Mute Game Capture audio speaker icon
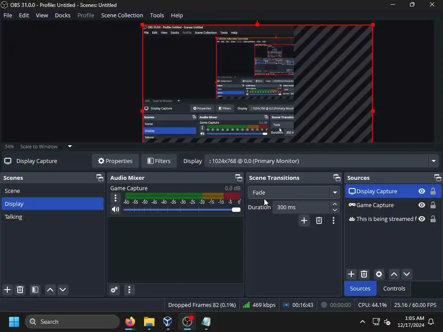 tap(115, 209)
